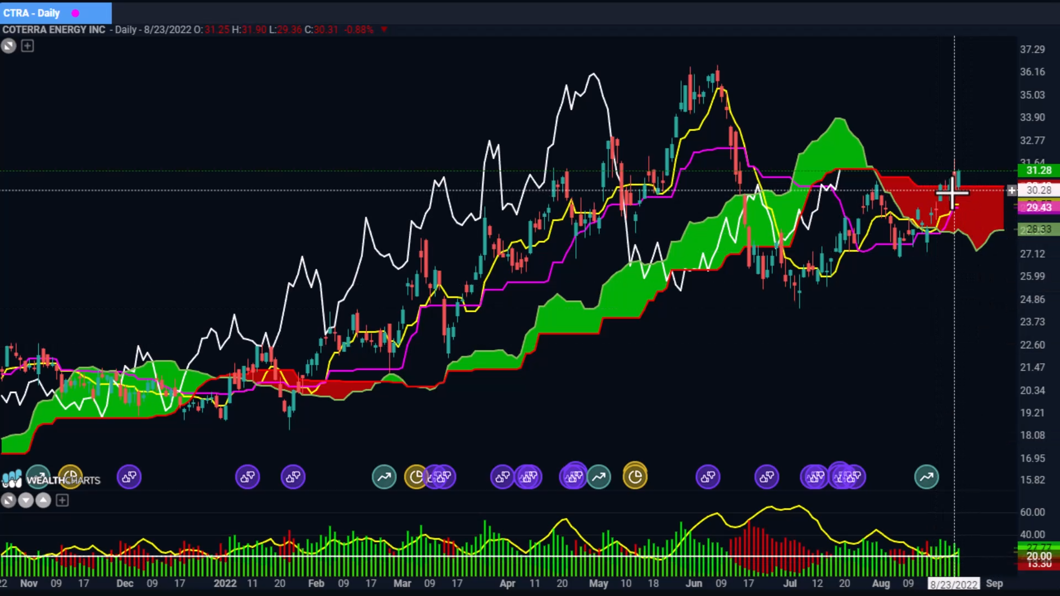1060x596 pixels.
Task: Click the 2022 label on the date axis
Action: click(225, 584)
